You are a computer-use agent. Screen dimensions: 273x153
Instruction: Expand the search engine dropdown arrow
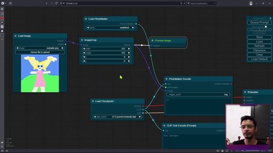point(215,3)
